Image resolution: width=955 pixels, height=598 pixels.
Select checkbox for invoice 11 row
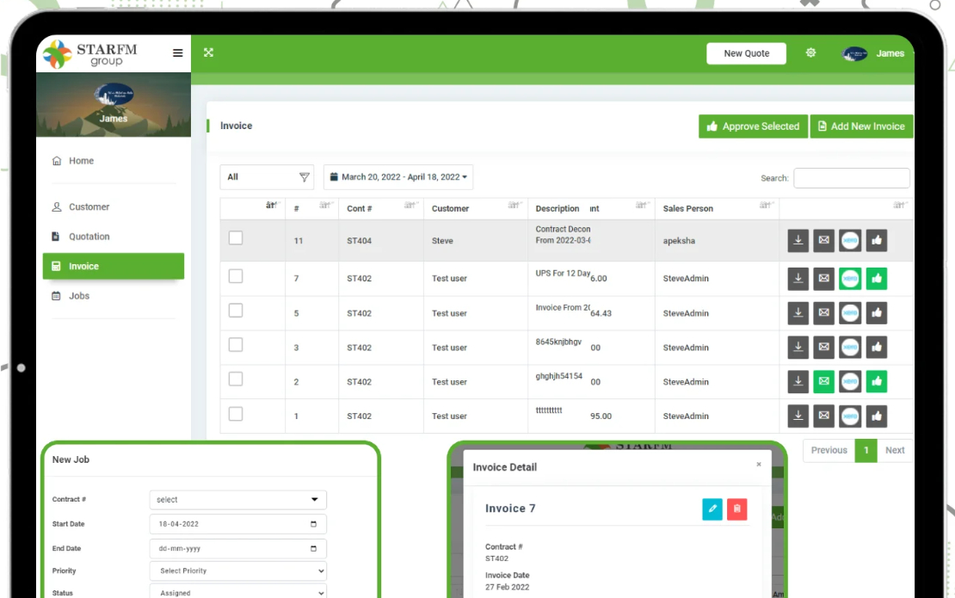click(x=236, y=238)
